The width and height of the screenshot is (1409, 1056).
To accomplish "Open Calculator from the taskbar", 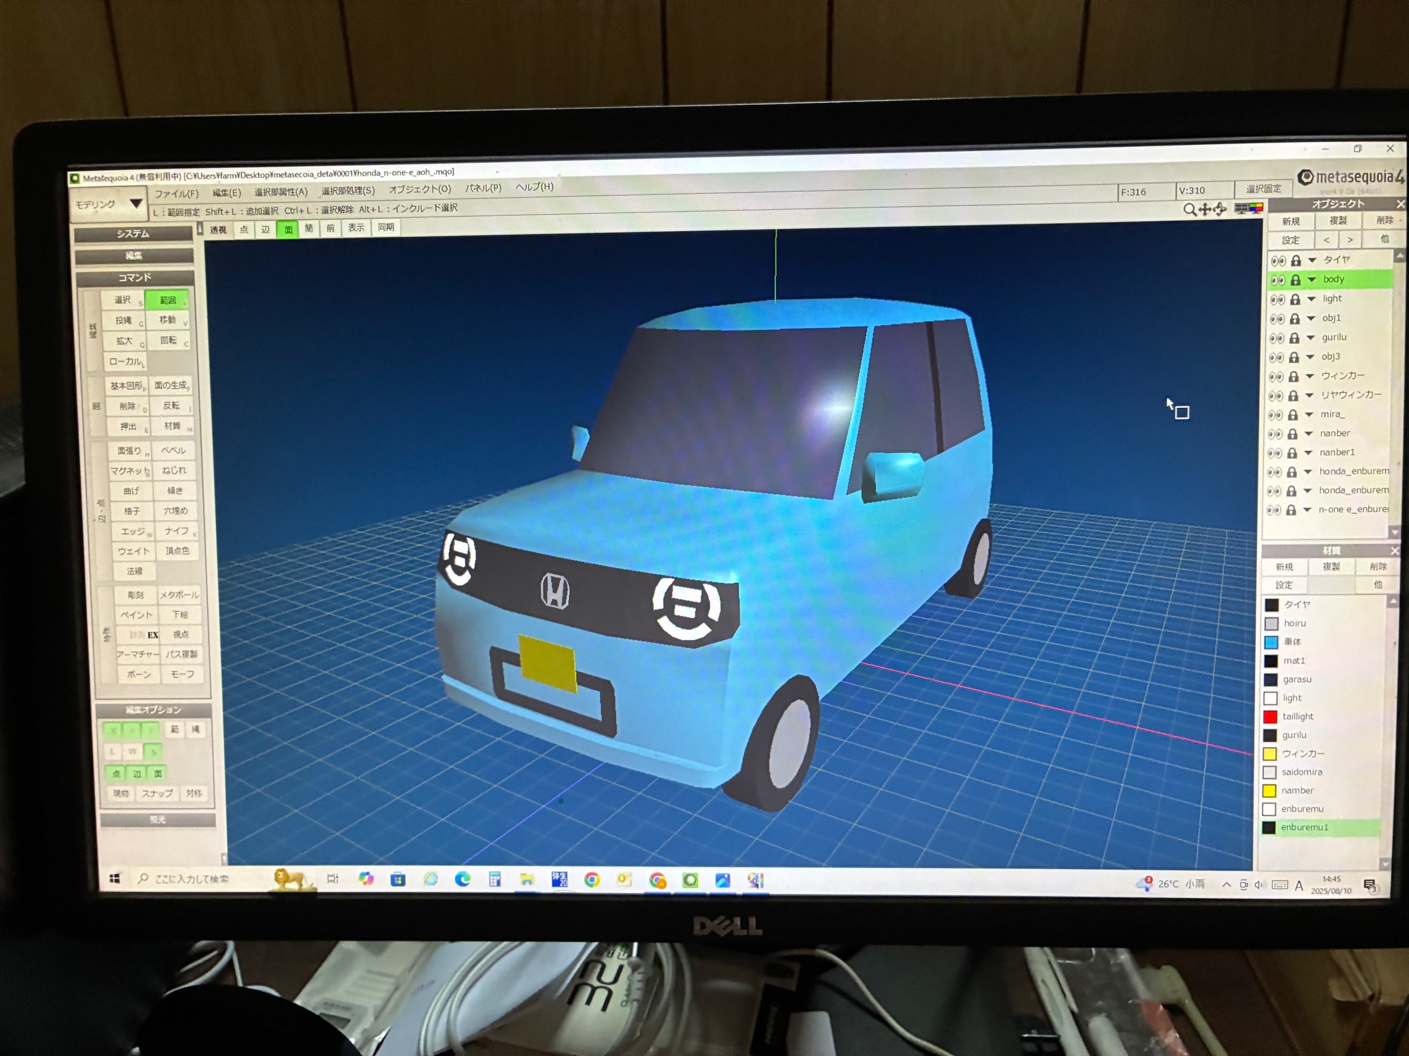I will 494,880.
